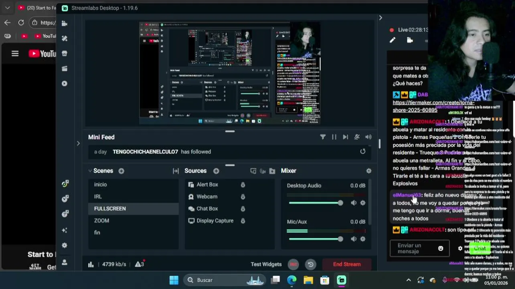This screenshot has width=515, height=289.
Task: Open the App Store icon in sidebar
Action: tap(65, 53)
